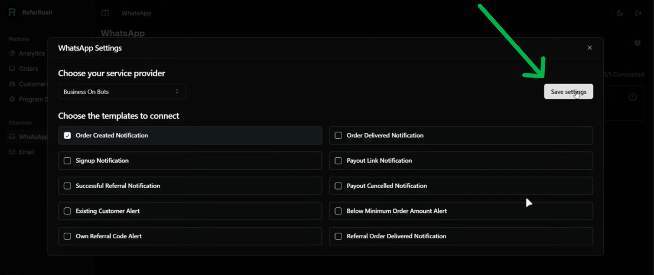
Task: Click the Email envelope icon in sidebar
Action: point(12,152)
